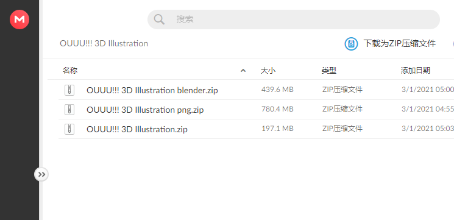The width and height of the screenshot is (454, 220).
Task: Expand the sidebar with double-chevron button
Action: click(x=41, y=174)
